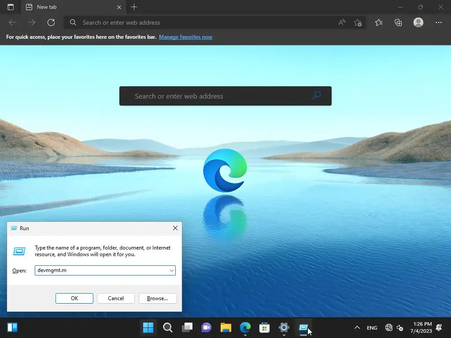Open the Chat taskbar icon

coord(206,327)
